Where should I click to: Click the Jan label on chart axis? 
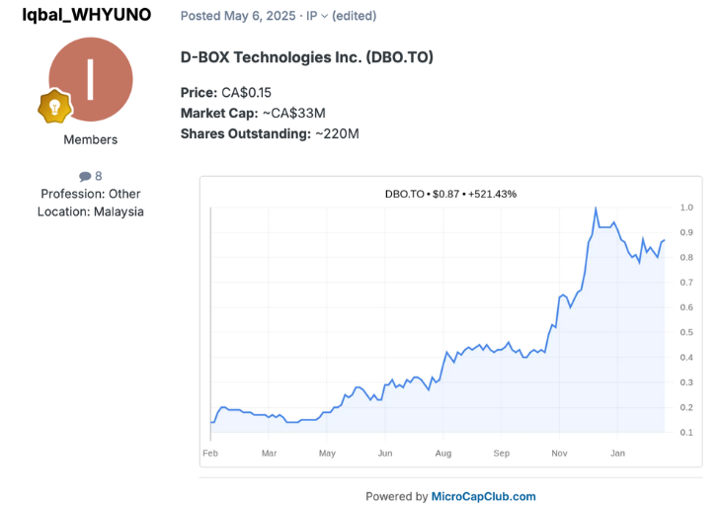(616, 453)
